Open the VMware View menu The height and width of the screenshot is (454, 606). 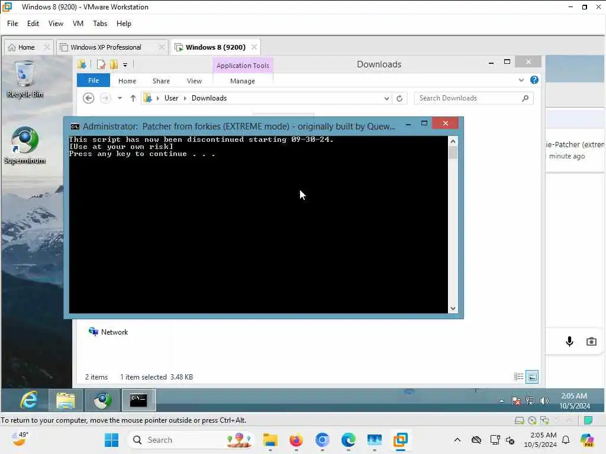tap(56, 24)
